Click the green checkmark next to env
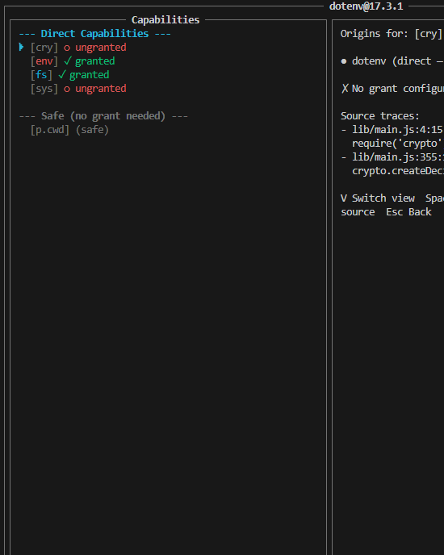 click(x=67, y=61)
